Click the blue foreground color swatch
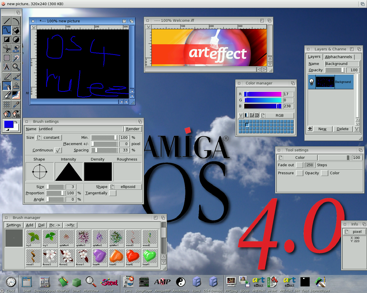 click(9, 124)
